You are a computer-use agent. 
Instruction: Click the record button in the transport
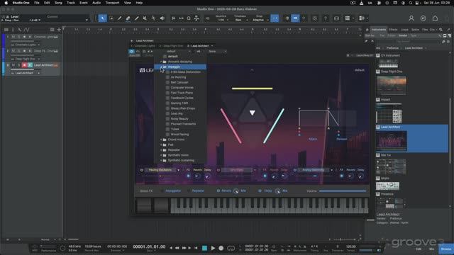coord(221,248)
